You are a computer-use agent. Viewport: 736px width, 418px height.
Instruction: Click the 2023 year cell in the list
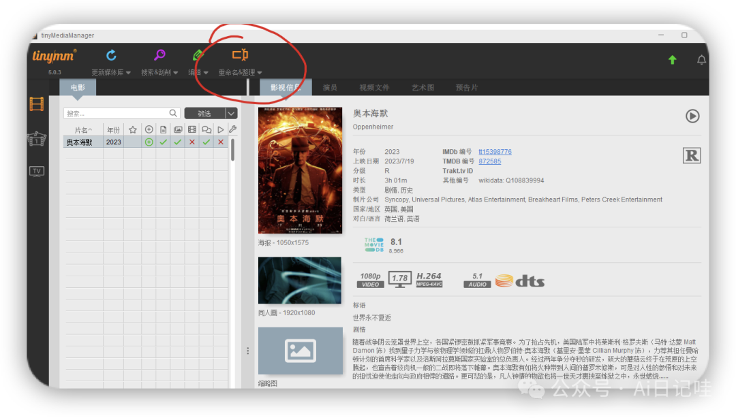coord(114,142)
